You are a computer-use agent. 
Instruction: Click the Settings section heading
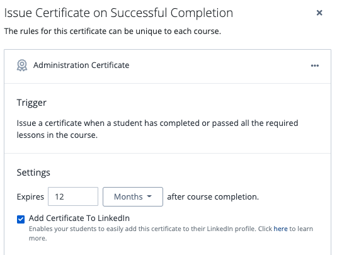[33, 173]
